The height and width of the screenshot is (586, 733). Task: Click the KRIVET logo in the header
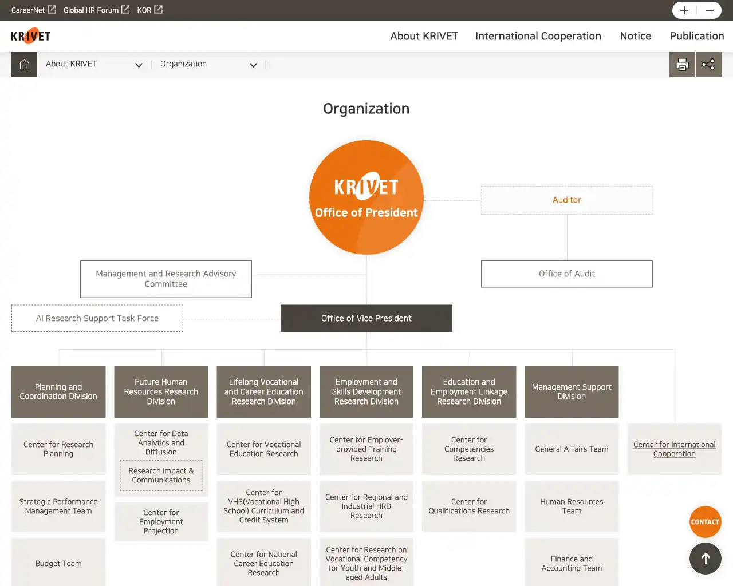pyautogui.click(x=31, y=36)
